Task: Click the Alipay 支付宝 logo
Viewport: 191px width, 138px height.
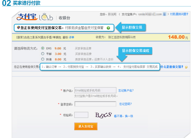Action: point(26,17)
